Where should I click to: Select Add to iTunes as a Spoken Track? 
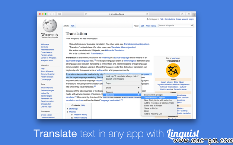[x=159, y=103]
